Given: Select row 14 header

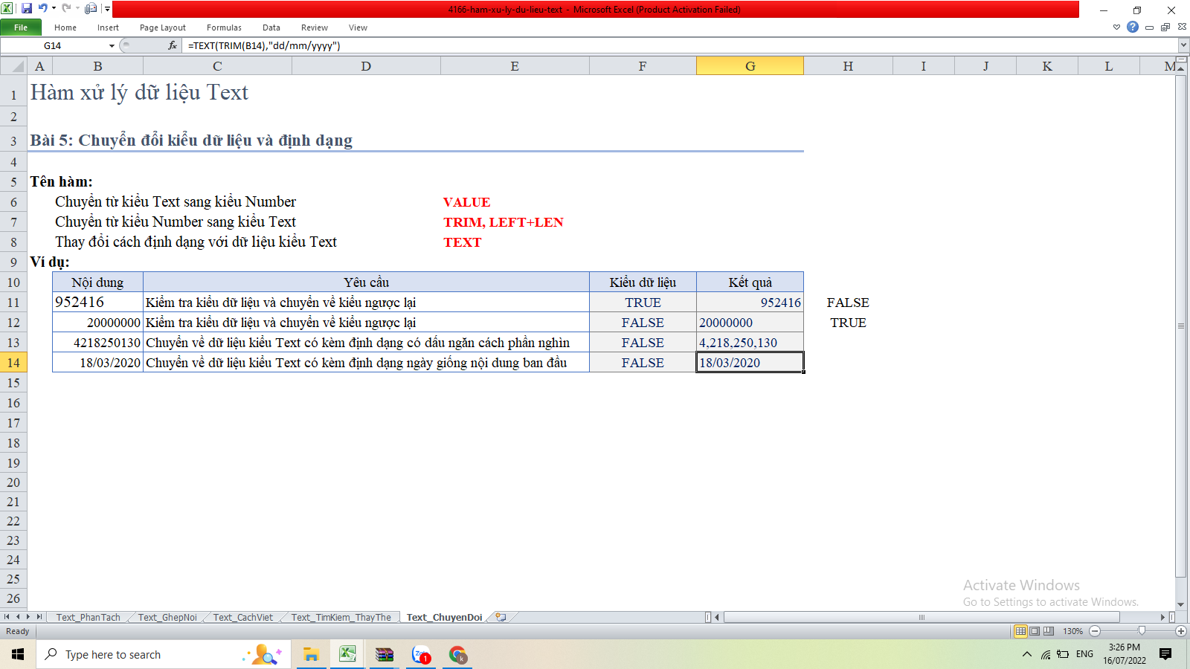Looking at the screenshot, I should tap(13, 363).
